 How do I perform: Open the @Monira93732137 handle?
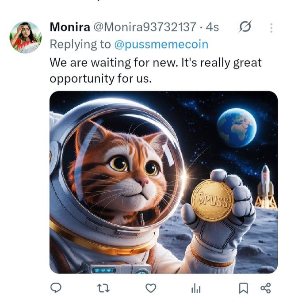(x=145, y=27)
